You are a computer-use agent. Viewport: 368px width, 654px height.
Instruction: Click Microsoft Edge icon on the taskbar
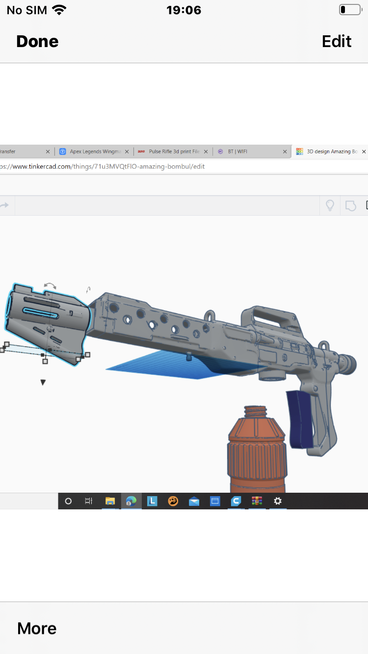pos(131,501)
